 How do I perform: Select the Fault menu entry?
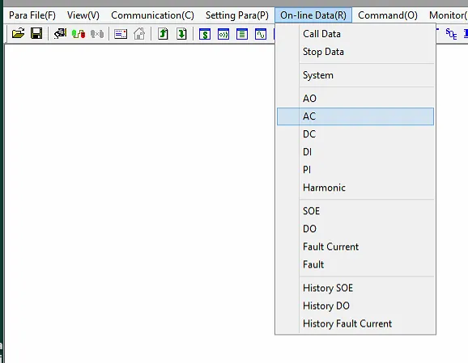[x=355, y=264]
